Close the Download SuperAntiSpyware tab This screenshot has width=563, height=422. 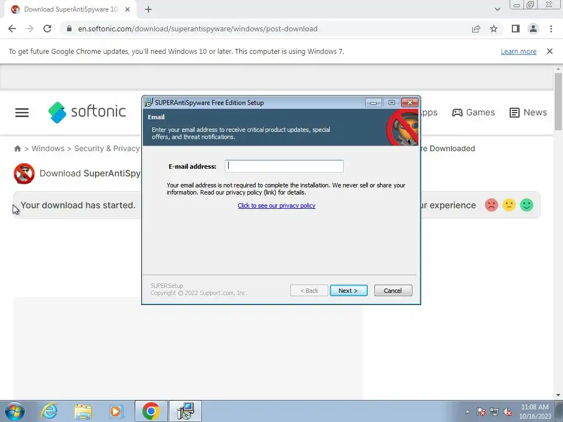pos(128,10)
